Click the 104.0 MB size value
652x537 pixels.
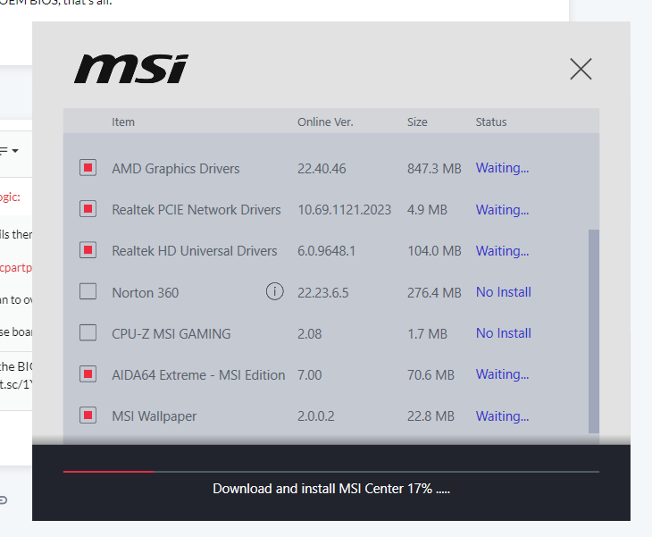coord(434,251)
